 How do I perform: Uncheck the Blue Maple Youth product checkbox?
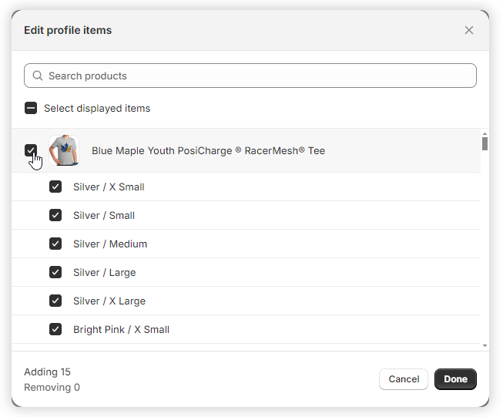tap(31, 150)
